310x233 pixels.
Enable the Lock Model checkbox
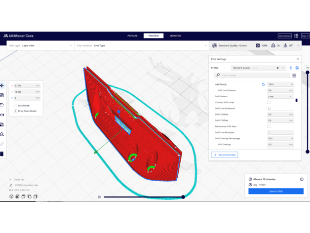[16, 106]
